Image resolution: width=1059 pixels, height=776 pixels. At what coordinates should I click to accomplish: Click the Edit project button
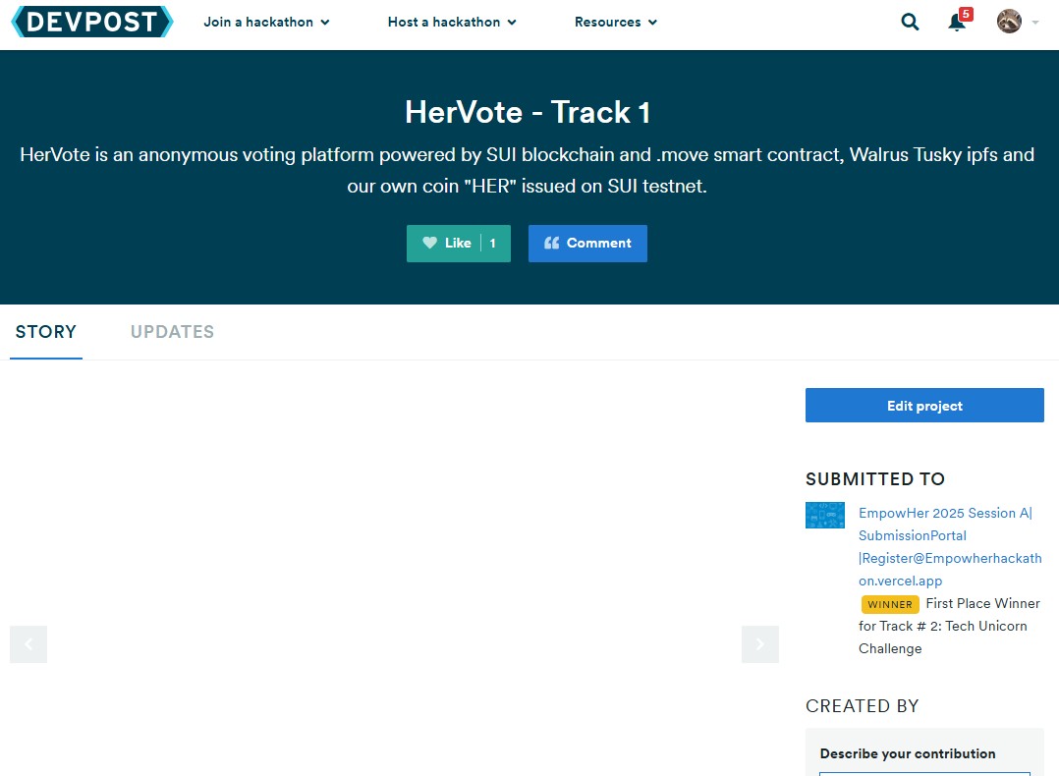coord(924,406)
